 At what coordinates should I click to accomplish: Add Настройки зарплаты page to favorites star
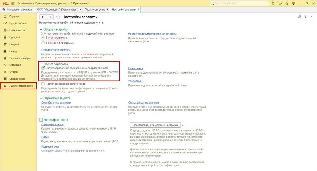tap(58, 17)
